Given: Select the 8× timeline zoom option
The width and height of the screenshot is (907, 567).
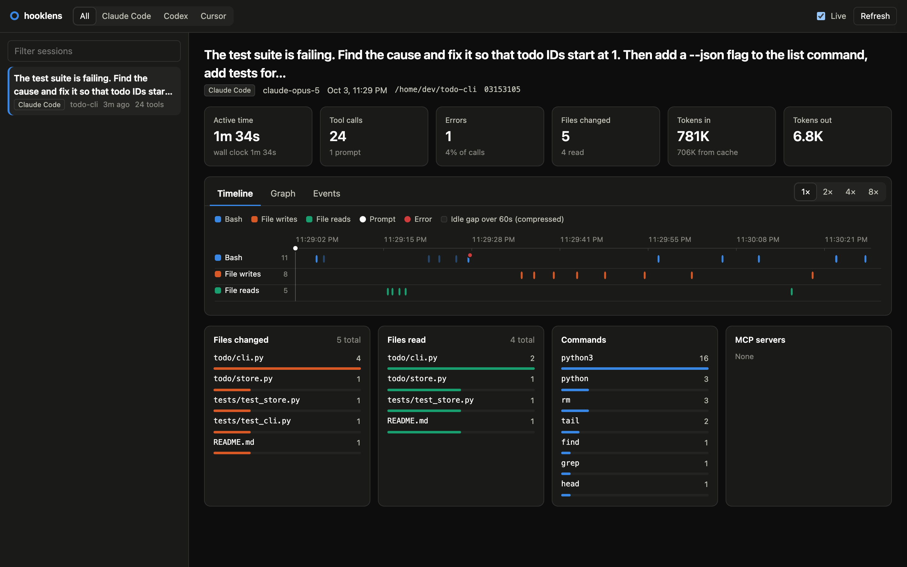Looking at the screenshot, I should [873, 192].
